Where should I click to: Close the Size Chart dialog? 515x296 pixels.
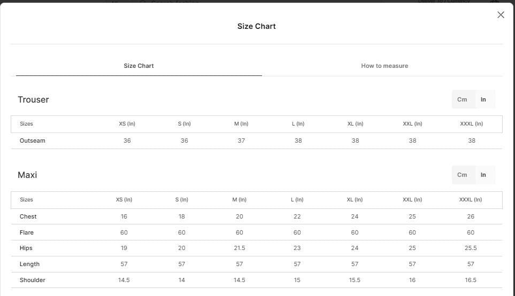point(501,15)
